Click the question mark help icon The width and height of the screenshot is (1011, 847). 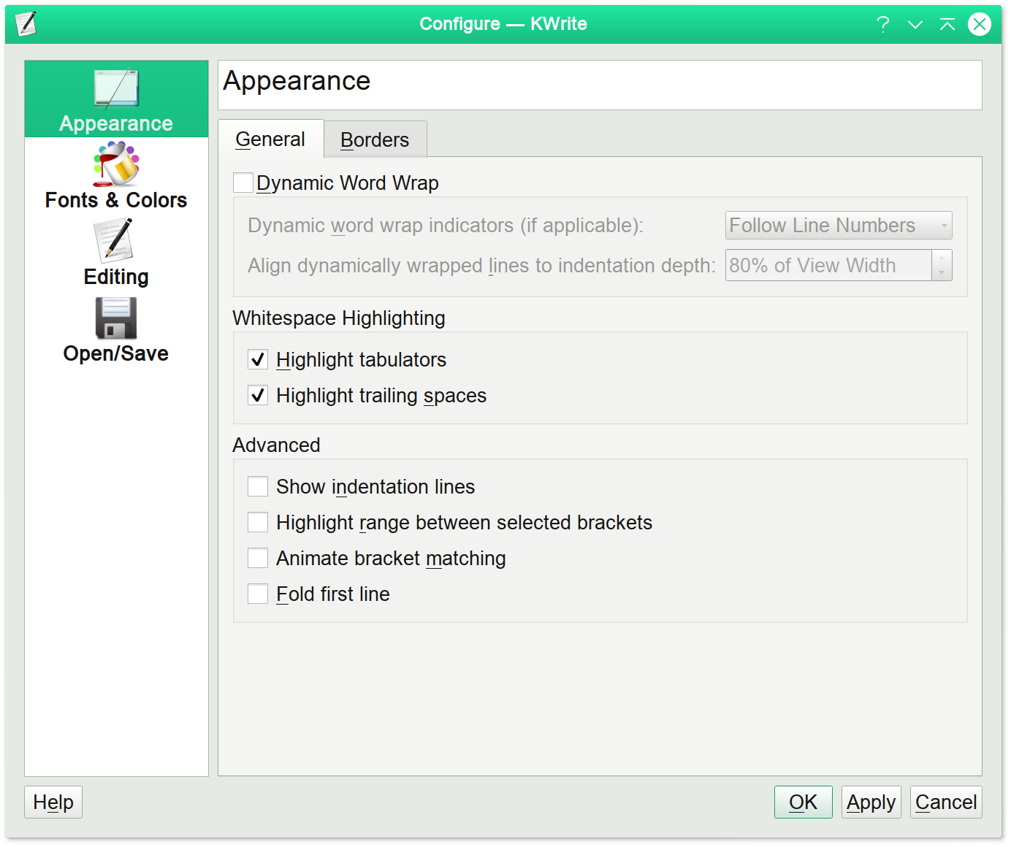coord(883,25)
